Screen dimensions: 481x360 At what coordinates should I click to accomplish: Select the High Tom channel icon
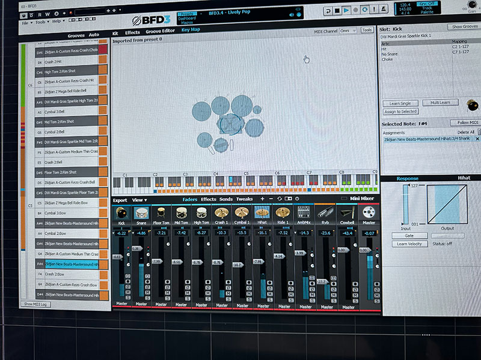tap(201, 213)
